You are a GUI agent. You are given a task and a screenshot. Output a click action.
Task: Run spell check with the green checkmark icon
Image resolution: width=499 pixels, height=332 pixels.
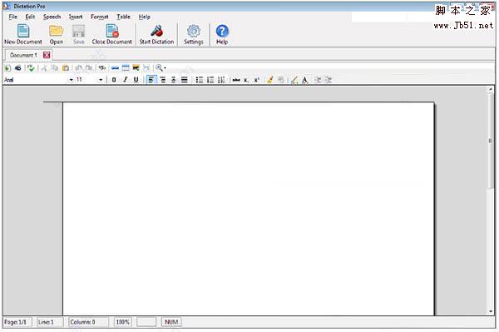[31, 67]
